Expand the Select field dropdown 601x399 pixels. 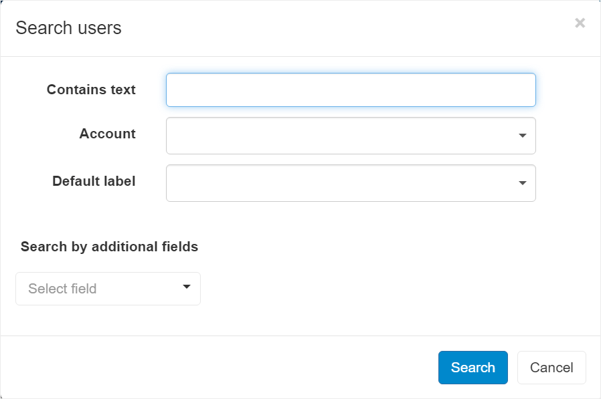pos(108,289)
